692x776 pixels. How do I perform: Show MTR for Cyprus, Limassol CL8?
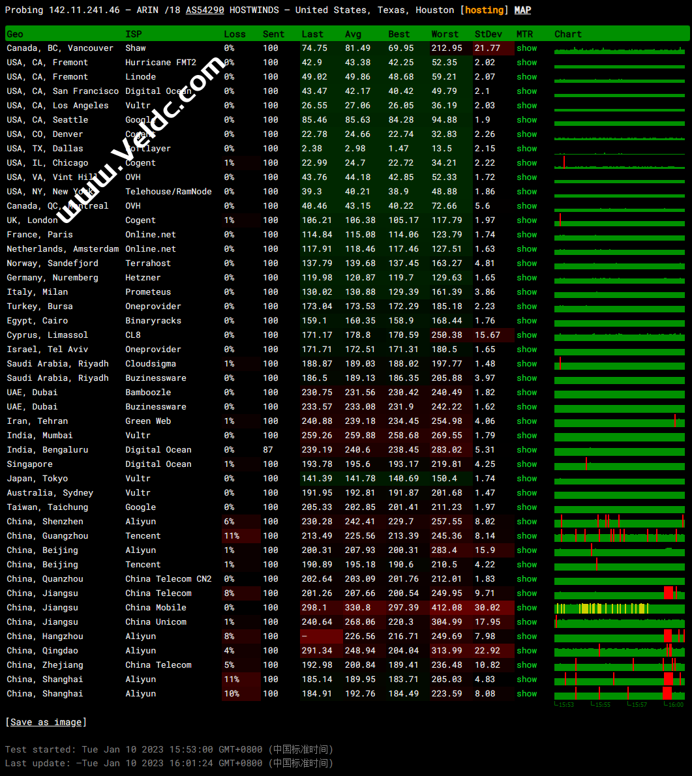(x=527, y=335)
